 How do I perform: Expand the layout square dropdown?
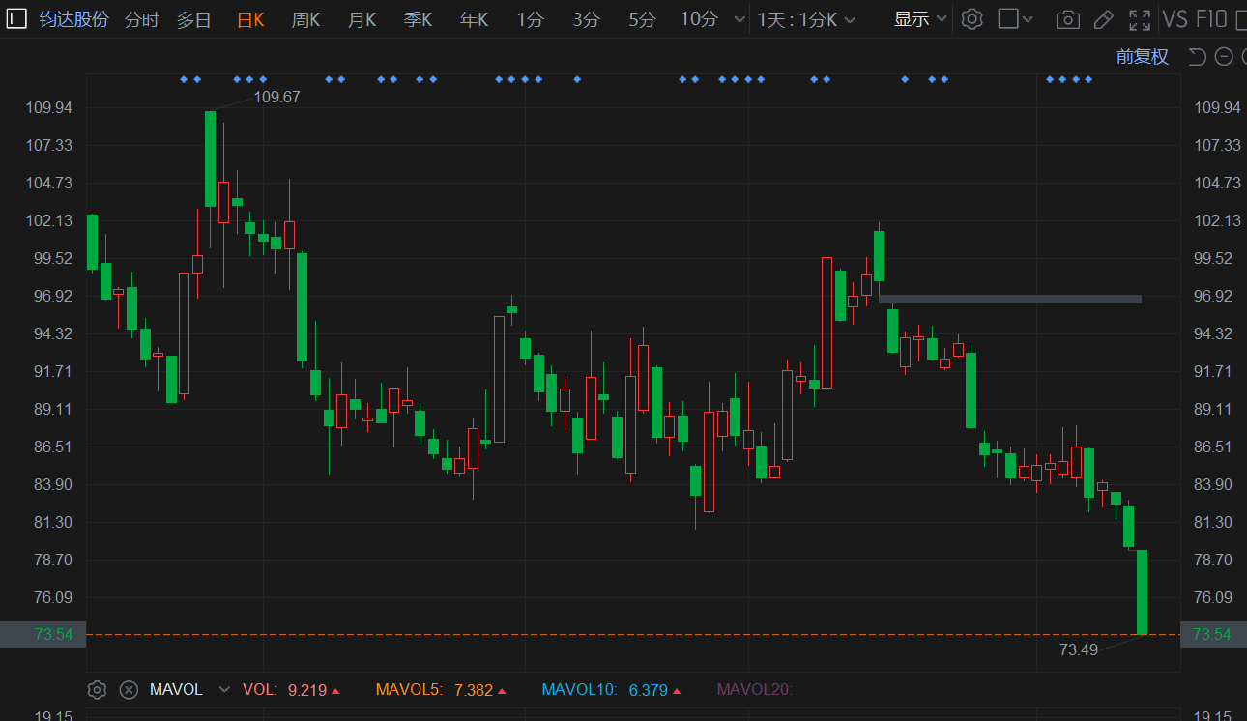coord(1015,19)
